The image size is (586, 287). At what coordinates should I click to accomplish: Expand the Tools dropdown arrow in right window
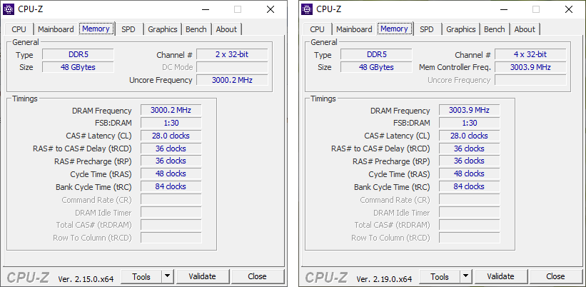(465, 276)
